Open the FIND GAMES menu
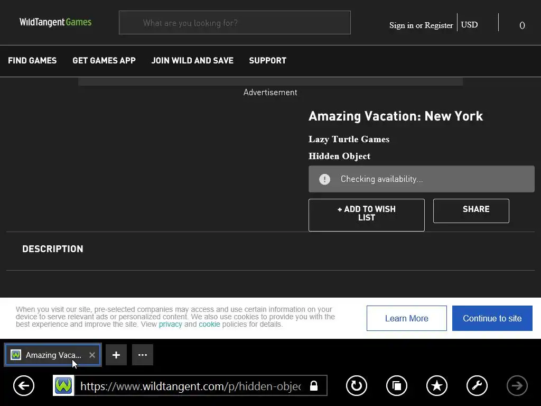This screenshot has height=406, width=541. [x=32, y=60]
